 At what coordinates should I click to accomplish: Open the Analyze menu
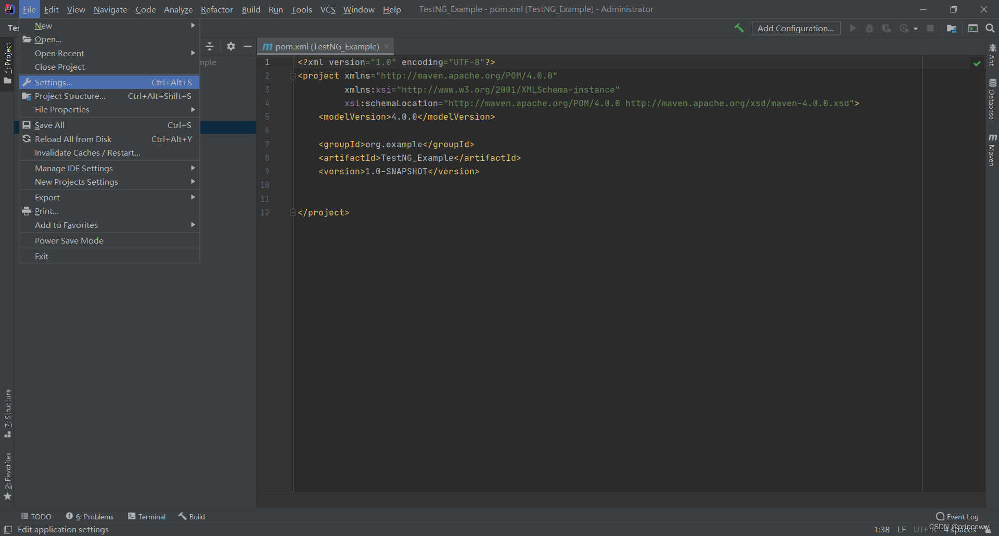coord(178,9)
